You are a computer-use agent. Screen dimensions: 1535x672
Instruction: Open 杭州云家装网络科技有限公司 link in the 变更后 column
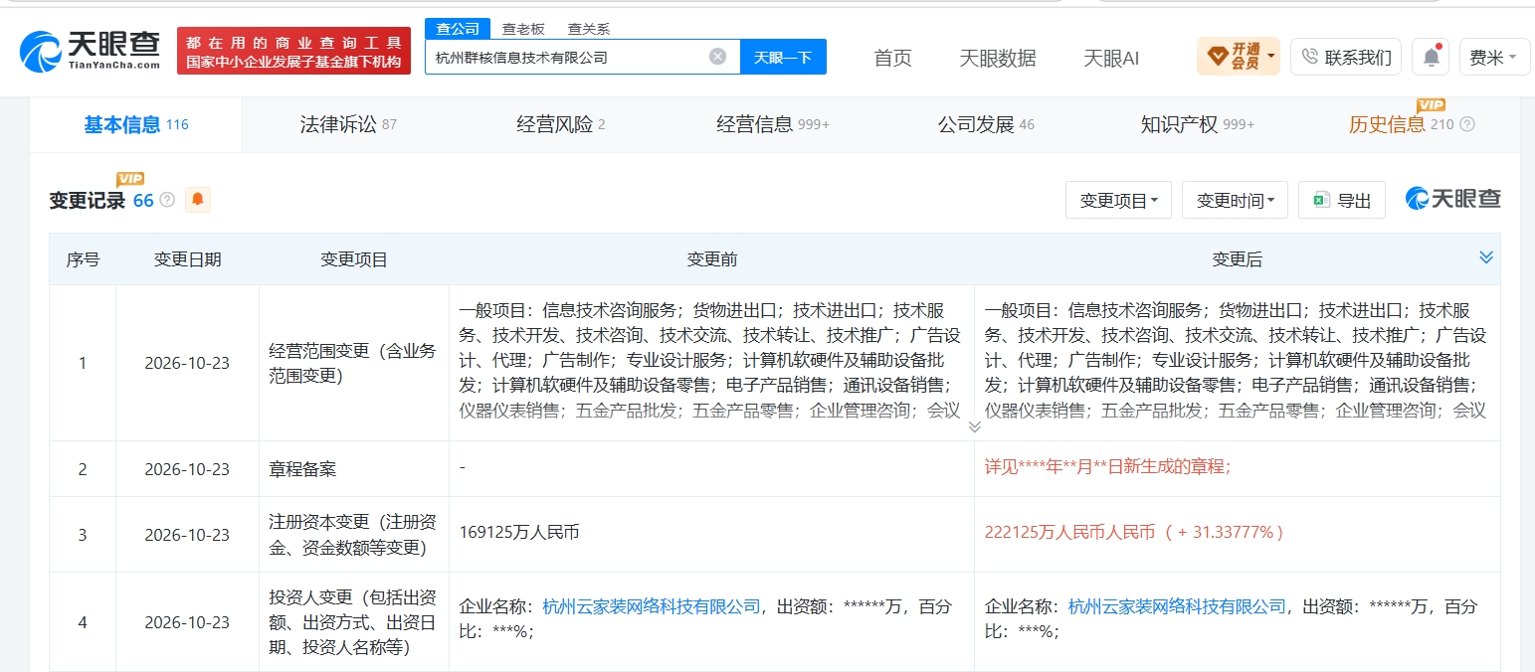1177,606
